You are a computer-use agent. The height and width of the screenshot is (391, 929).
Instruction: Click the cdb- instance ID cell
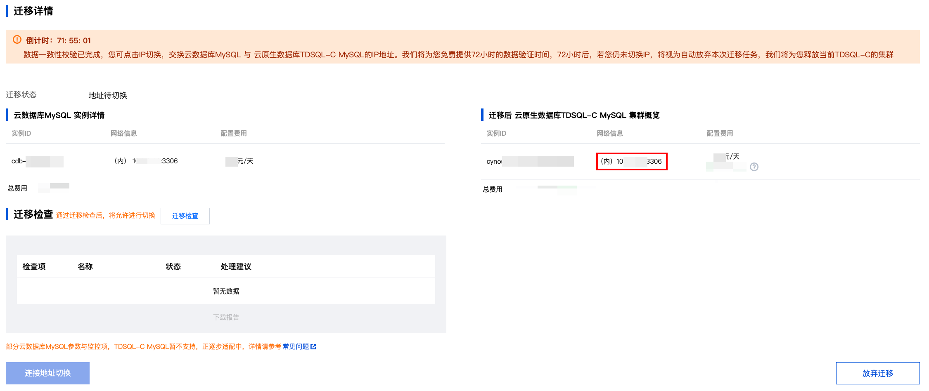click(38, 161)
